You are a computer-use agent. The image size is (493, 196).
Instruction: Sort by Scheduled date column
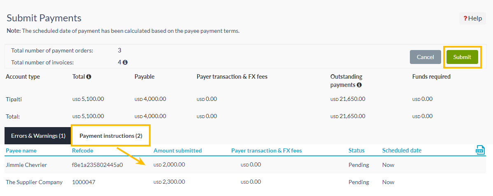[x=402, y=150]
